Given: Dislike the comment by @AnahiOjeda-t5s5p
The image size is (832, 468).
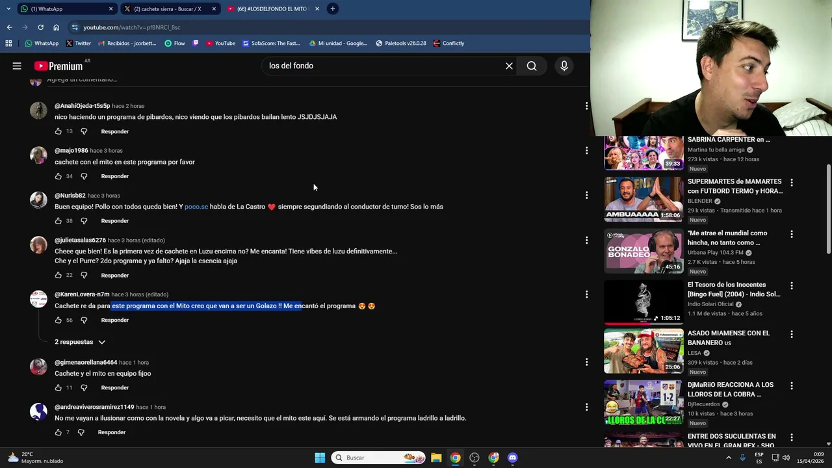Looking at the screenshot, I should (84, 131).
